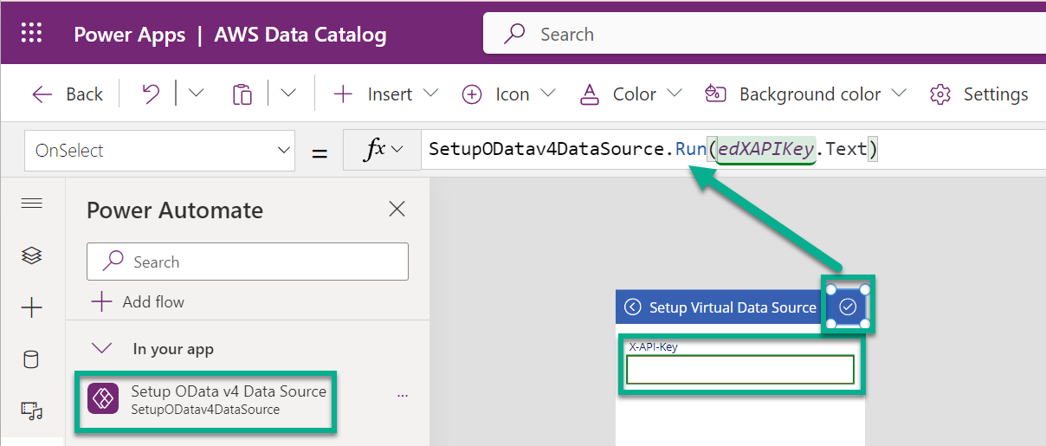
Task: Expand the undo options chevron
Action: click(x=197, y=94)
